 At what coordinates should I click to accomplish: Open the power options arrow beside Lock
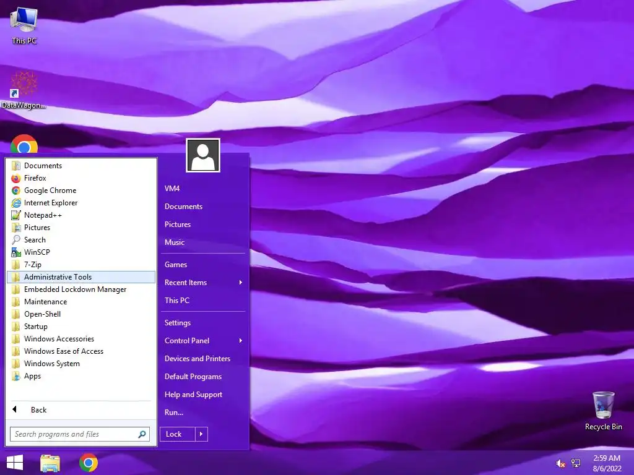[202, 434]
